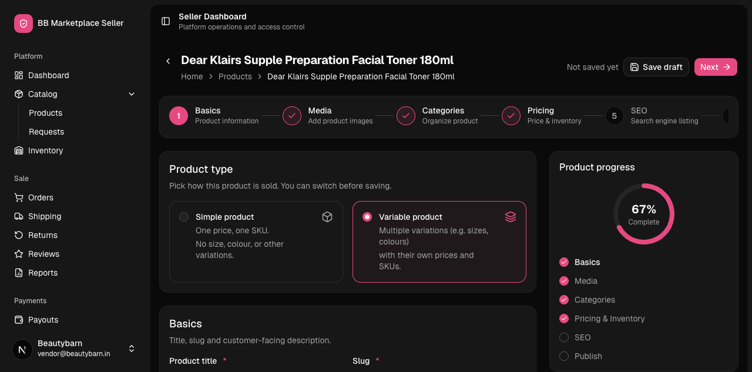Viewport: 752px width, 372px height.
Task: Click the Variable product layers icon
Action: 511,217
